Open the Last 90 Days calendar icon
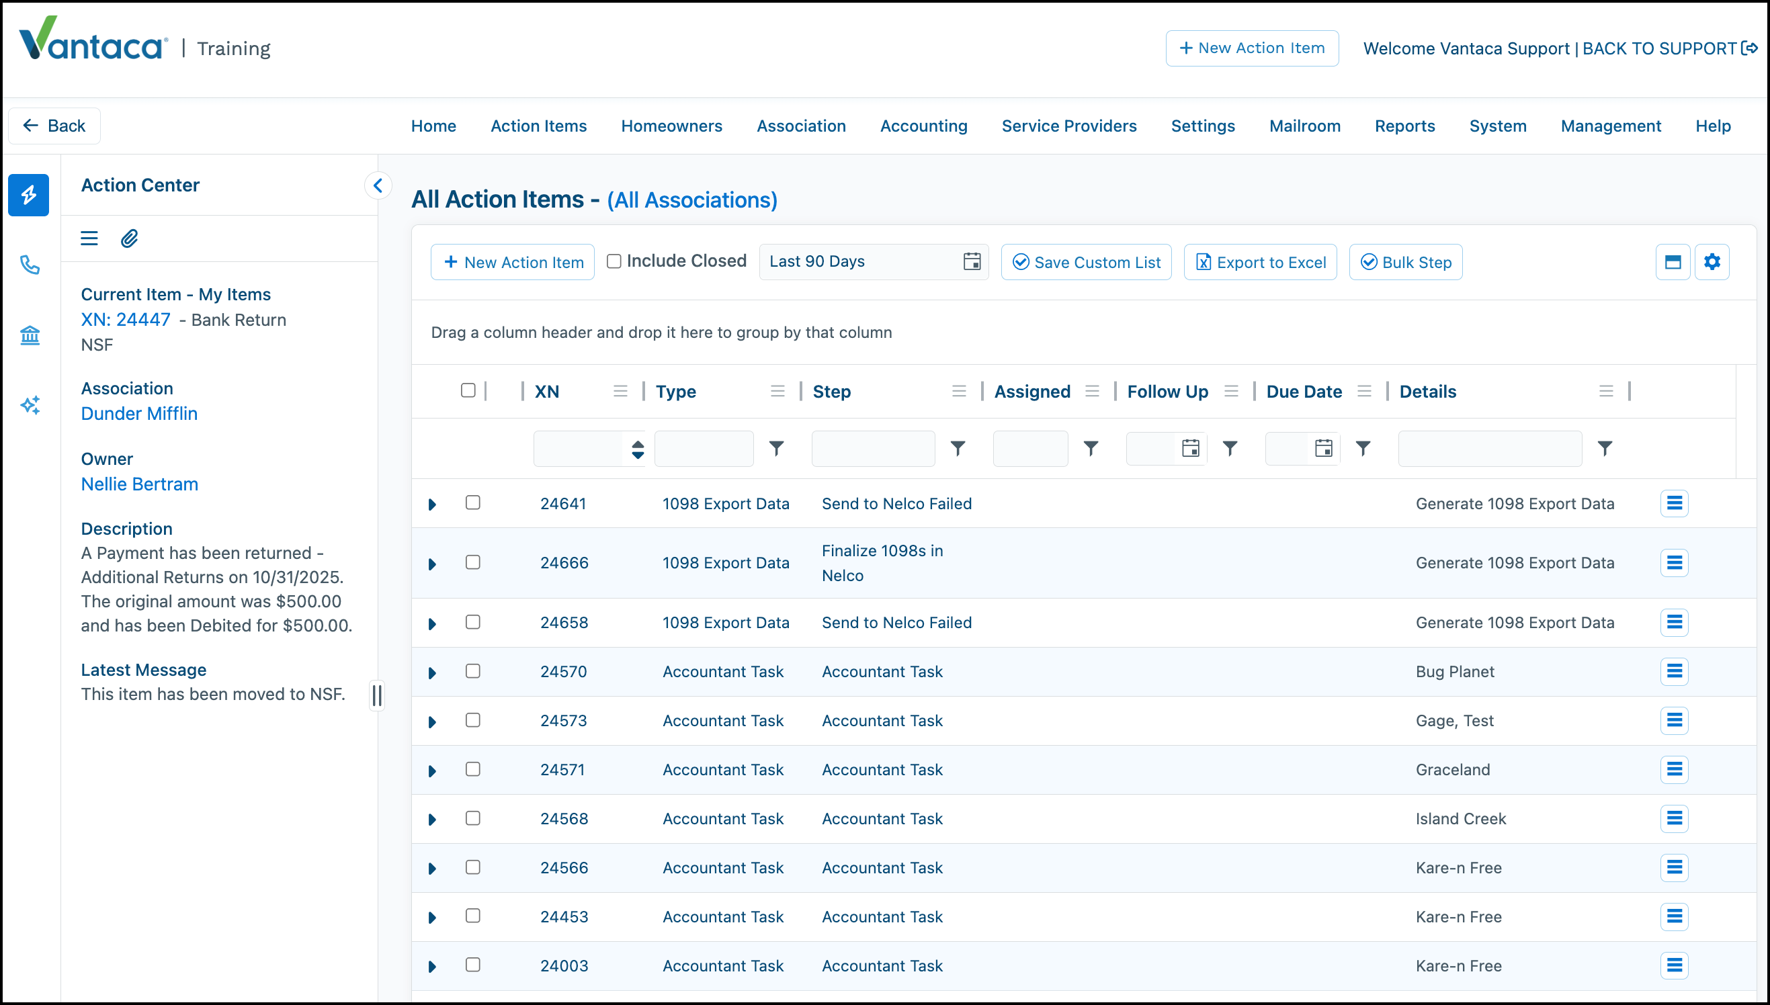1770x1005 pixels. point(972,261)
